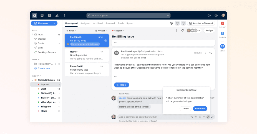The image size is (257, 134).
Task: Open the Support inbox dropdown above subject
Action: click(x=118, y=31)
